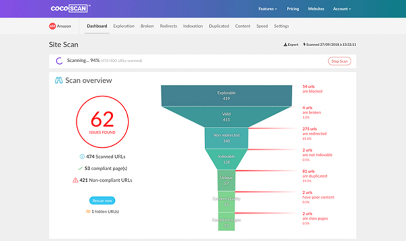The width and height of the screenshot is (406, 241).
Task: Click the info icon beside Scanned URLs
Action: pos(82,157)
